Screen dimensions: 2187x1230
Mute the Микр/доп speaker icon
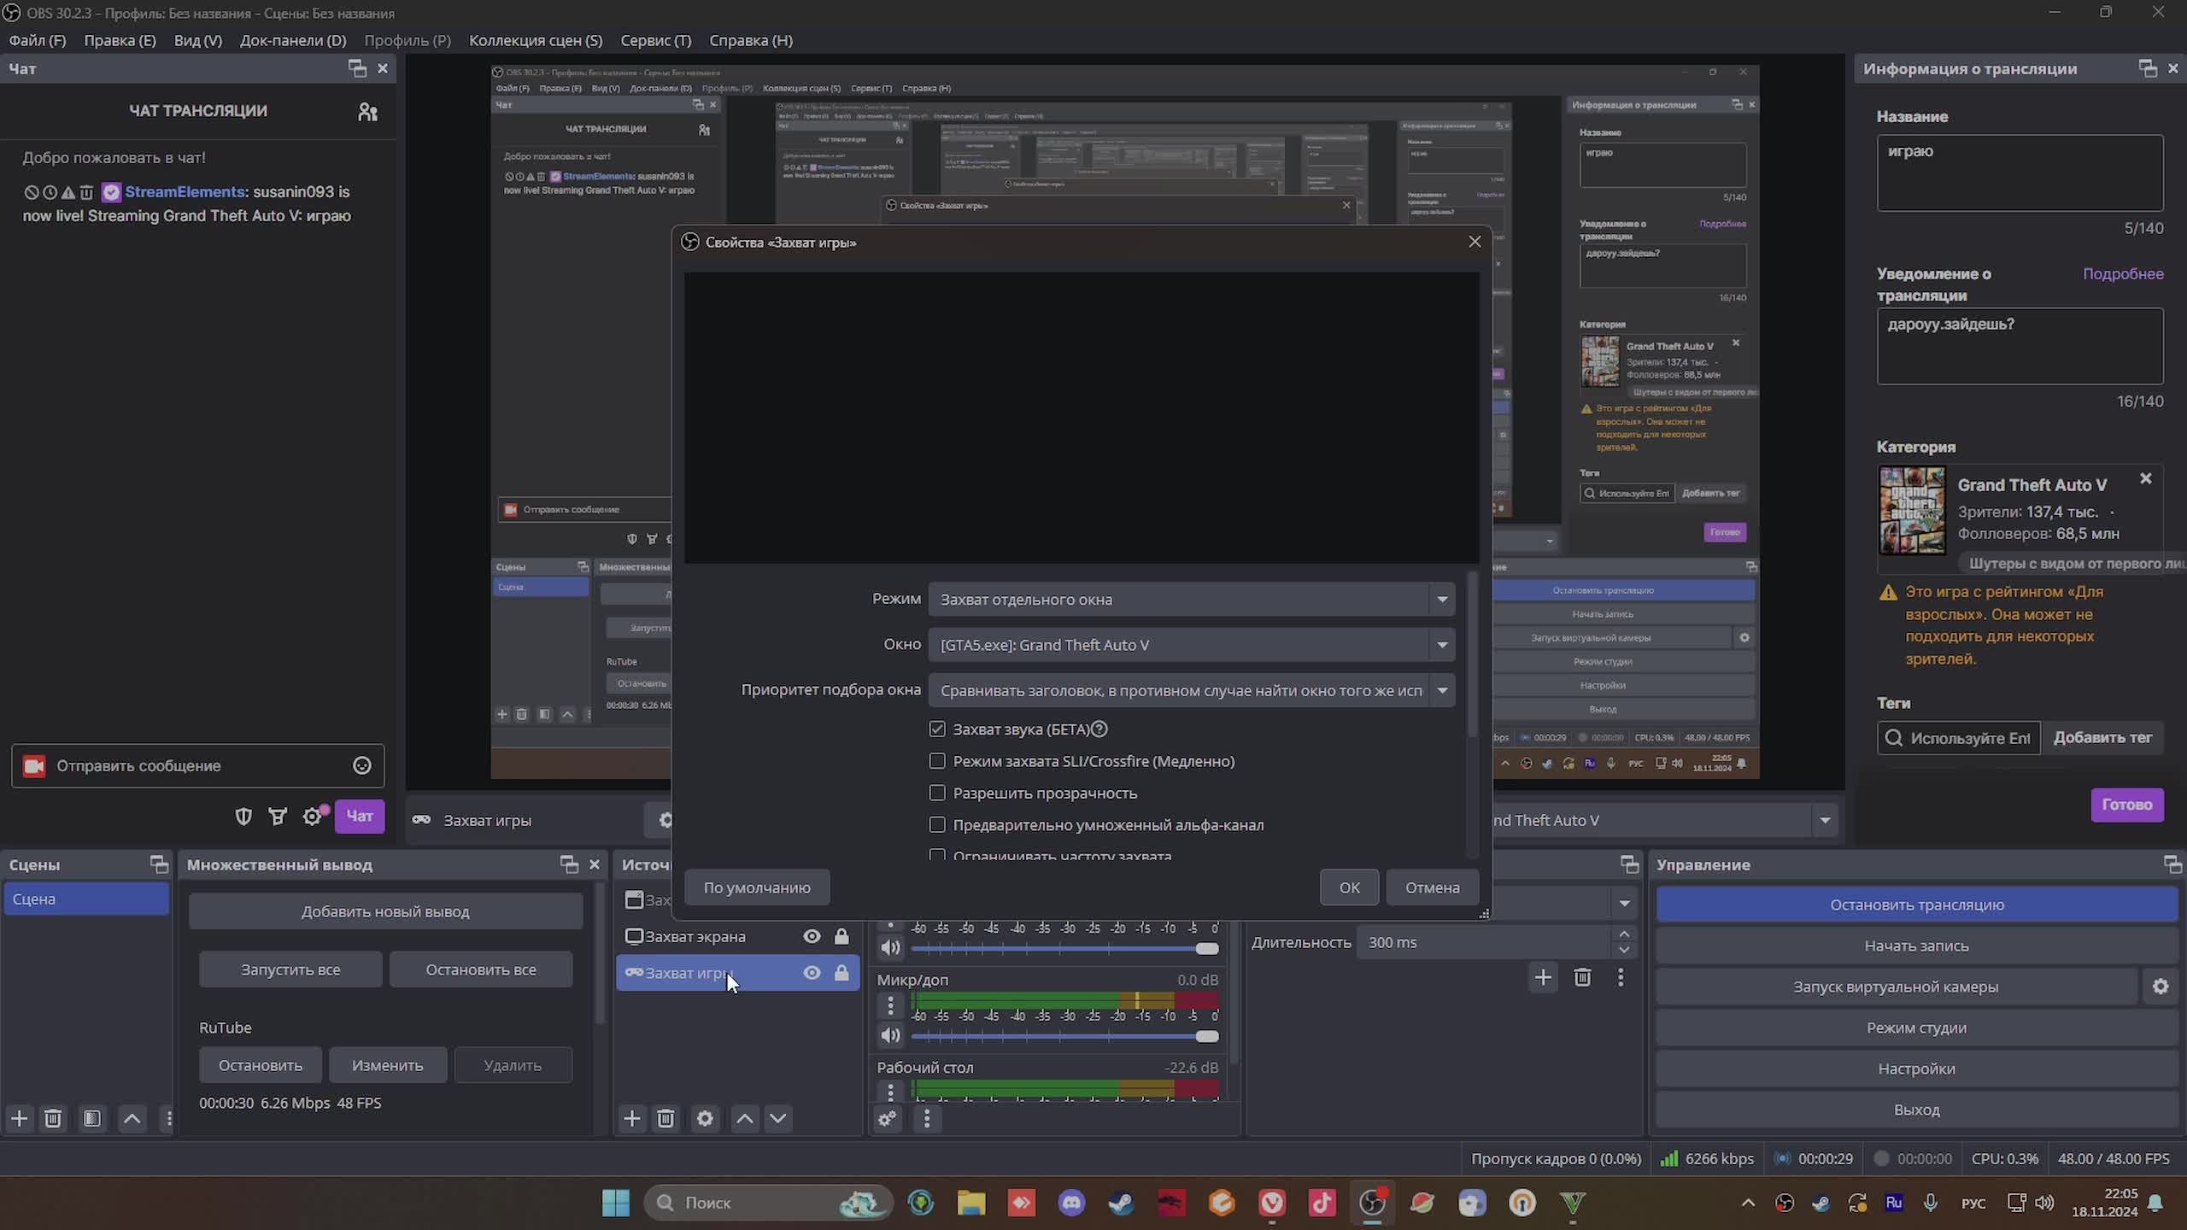[x=890, y=1035]
